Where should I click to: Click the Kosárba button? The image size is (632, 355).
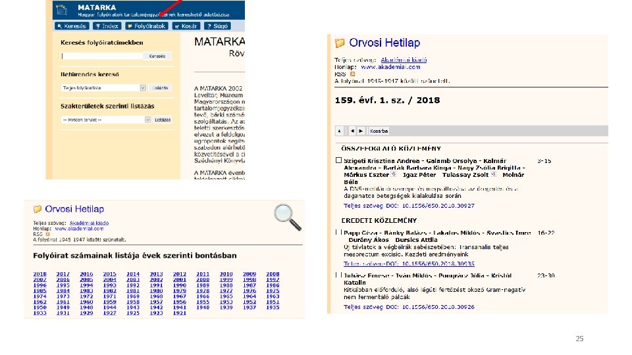(379, 131)
